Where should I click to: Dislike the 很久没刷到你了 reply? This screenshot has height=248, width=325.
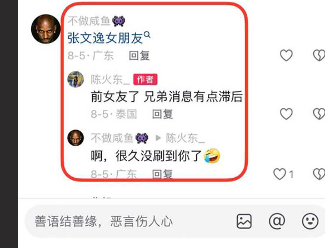pos(319,174)
